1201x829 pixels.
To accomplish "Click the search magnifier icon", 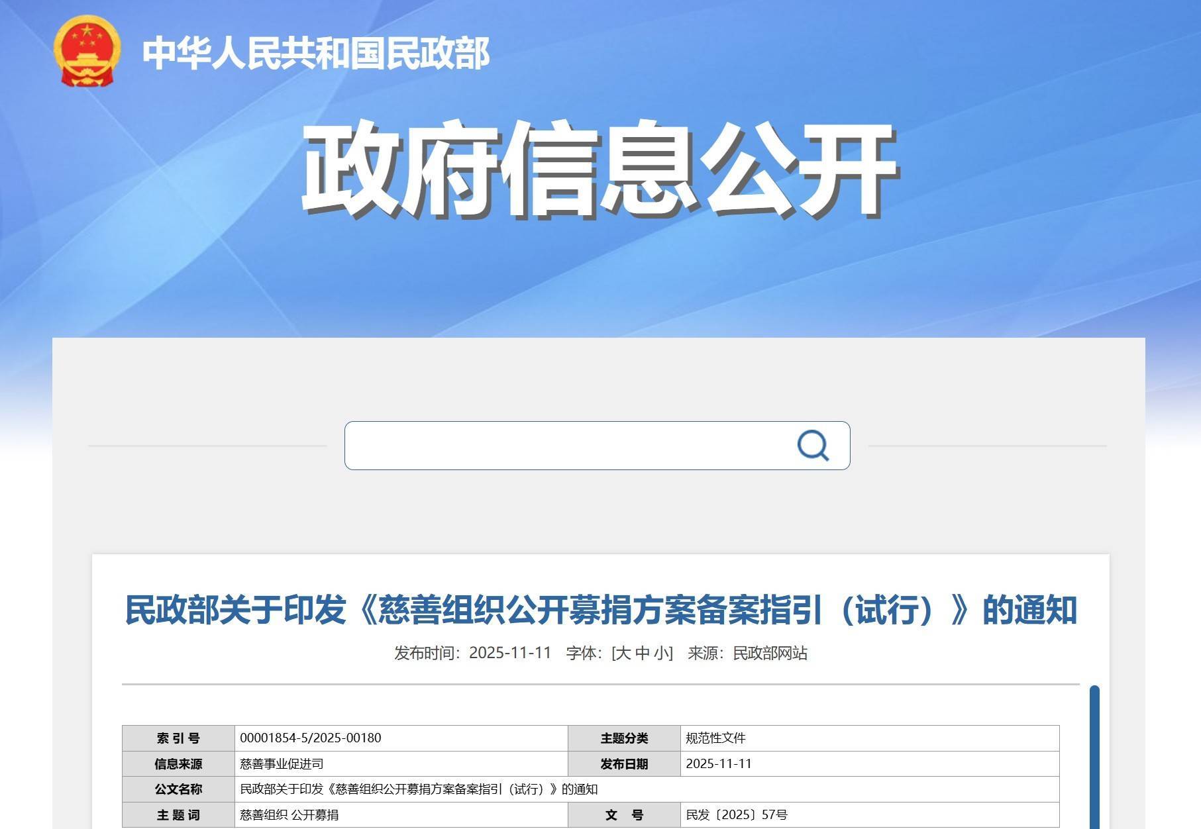I will pyautogui.click(x=813, y=446).
